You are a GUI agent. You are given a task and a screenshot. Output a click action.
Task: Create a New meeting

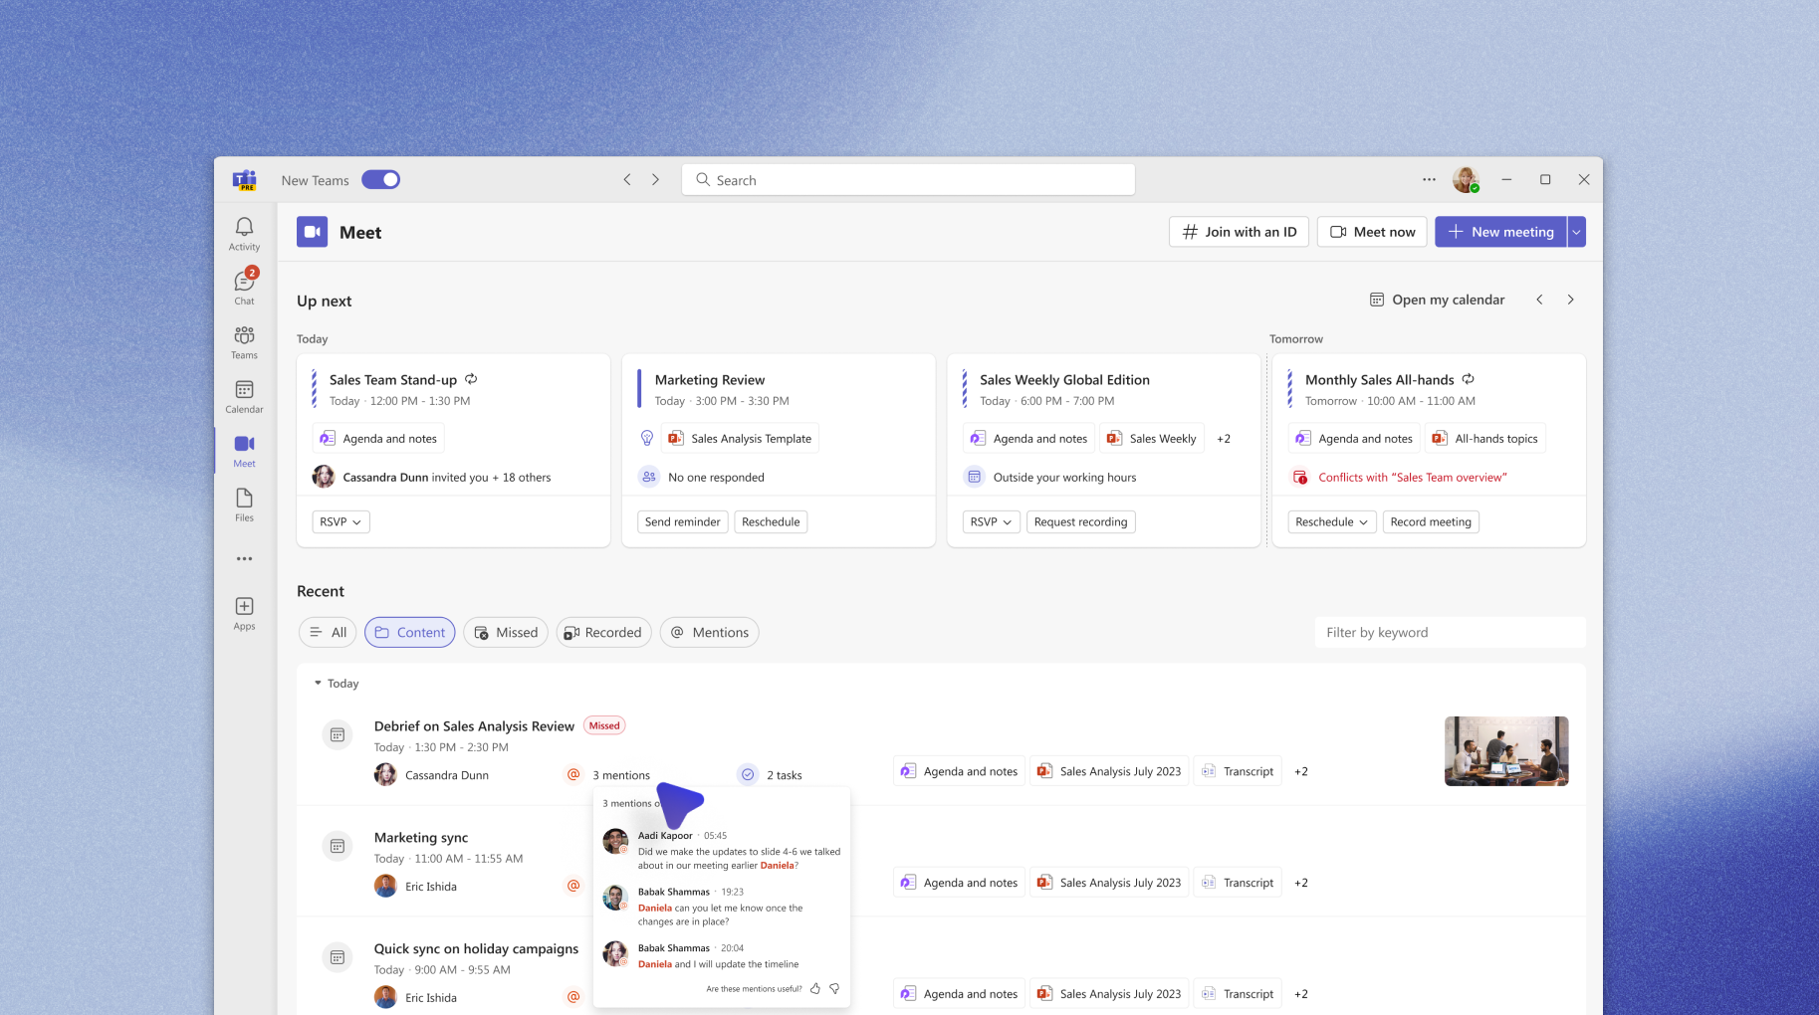click(x=1500, y=232)
